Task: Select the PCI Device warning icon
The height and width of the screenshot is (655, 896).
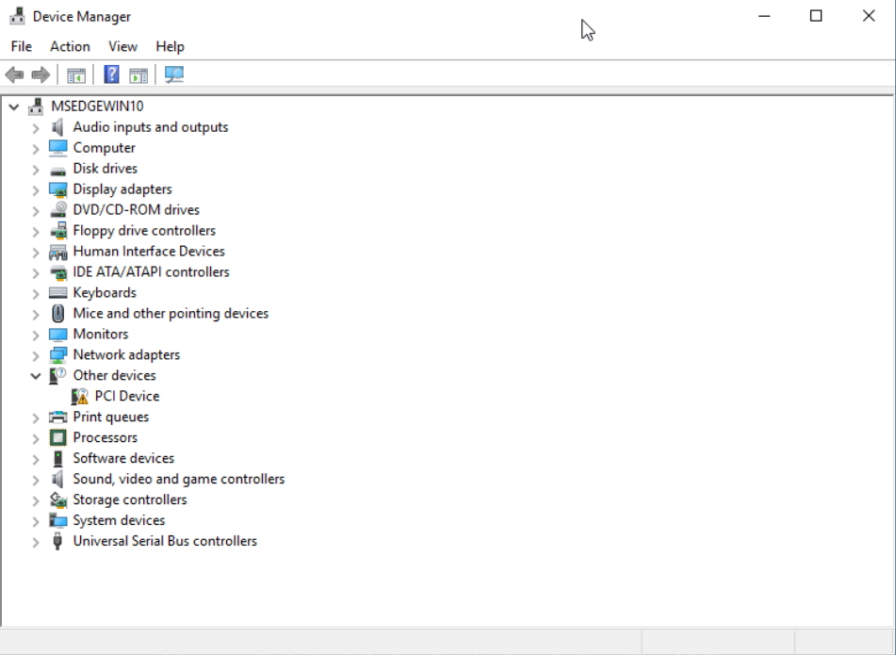Action: 80,397
